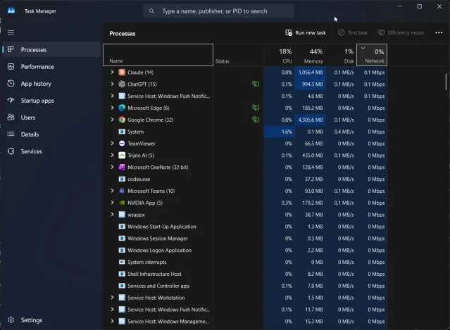Click Microsoft Edge efficiency leaf icon
The width and height of the screenshot is (450, 330).
click(256, 108)
